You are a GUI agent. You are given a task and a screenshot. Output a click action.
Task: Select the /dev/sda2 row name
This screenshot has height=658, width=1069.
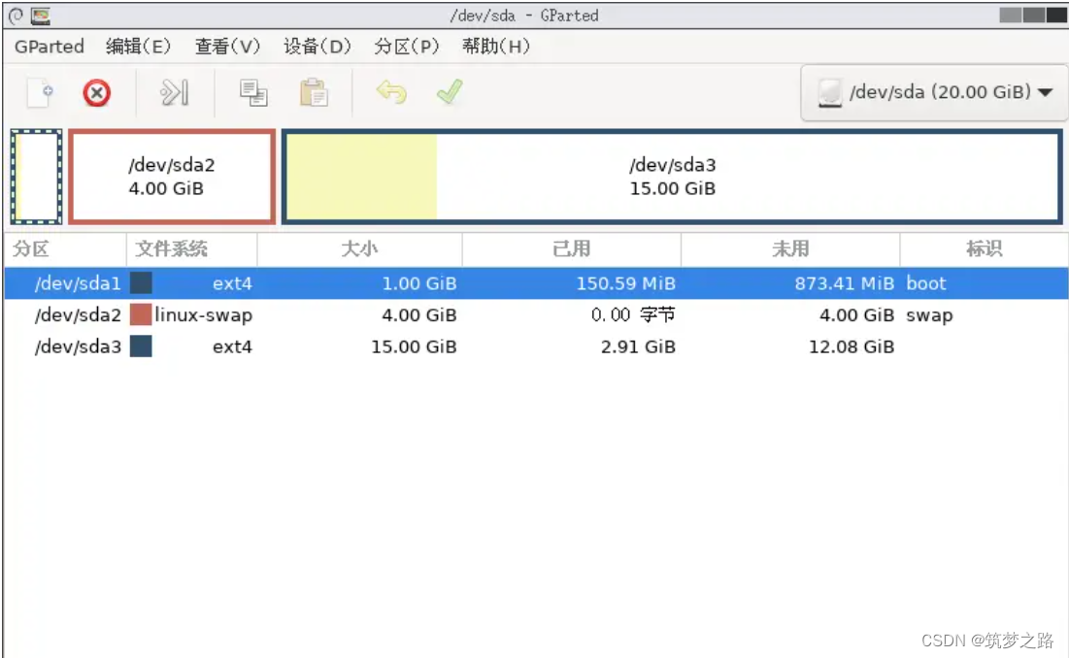[78, 315]
